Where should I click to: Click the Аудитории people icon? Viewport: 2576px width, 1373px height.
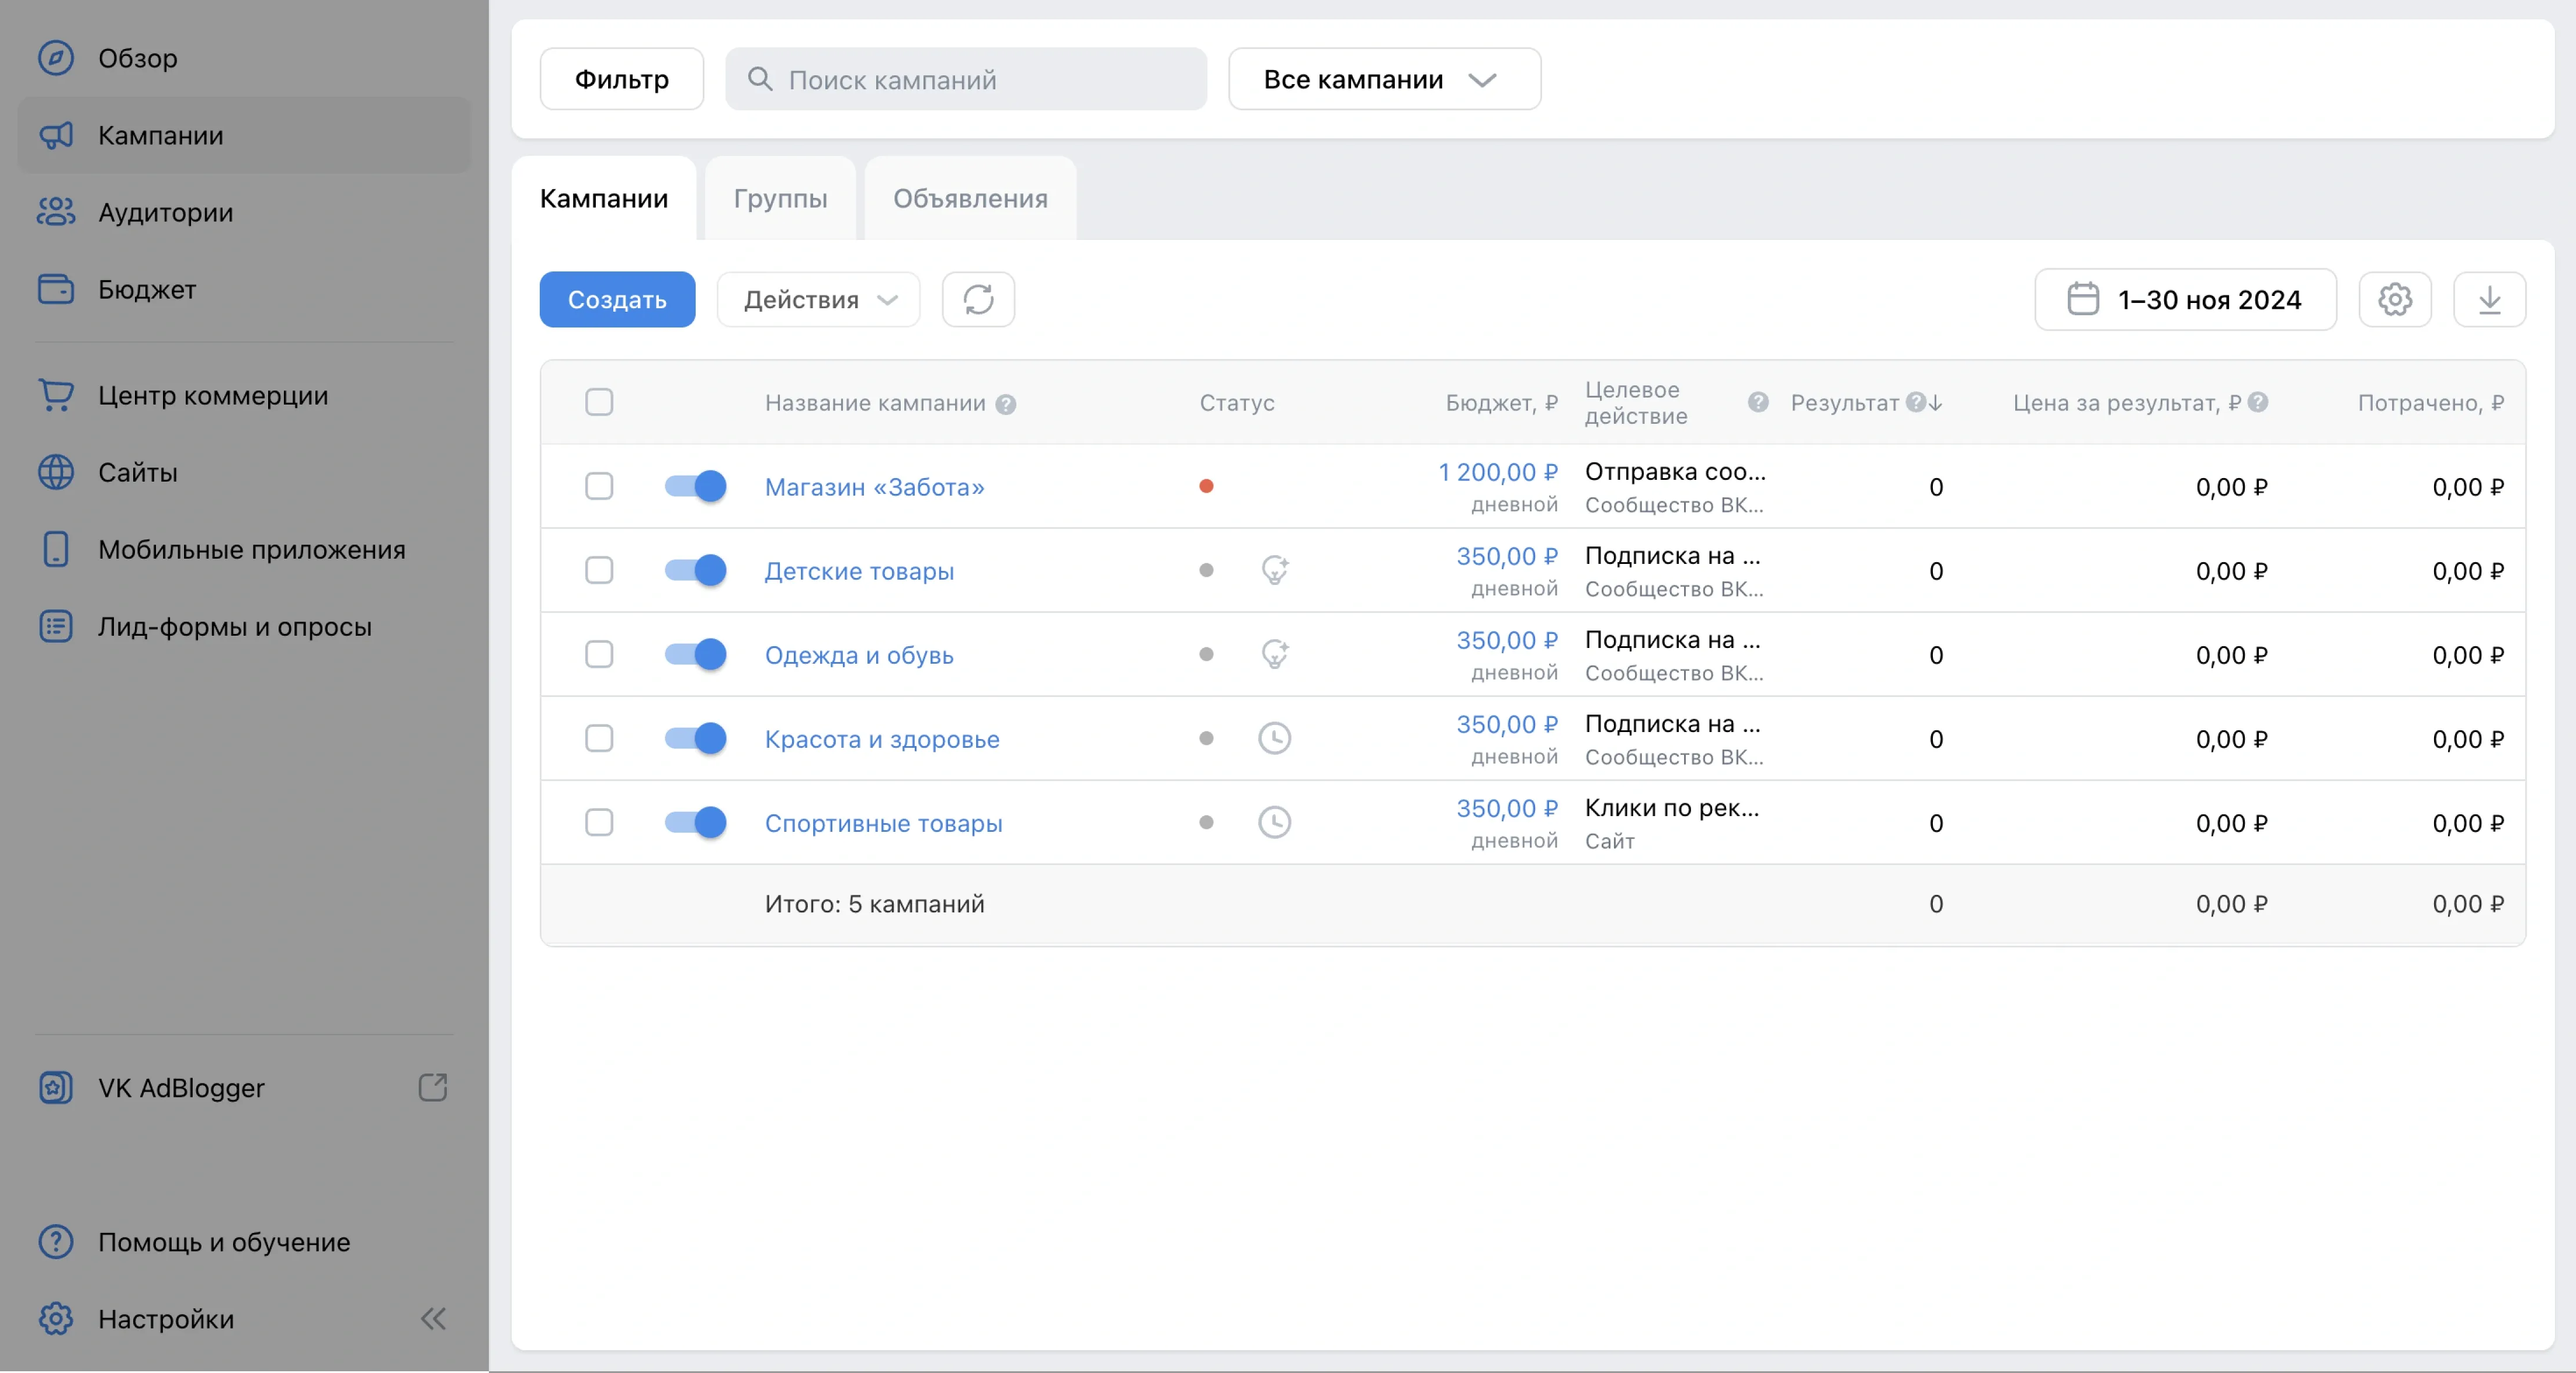point(56,212)
